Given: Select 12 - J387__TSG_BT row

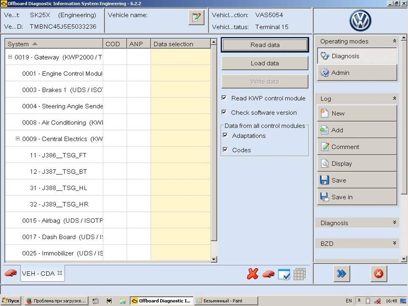Looking at the screenshot, I should point(108,171).
